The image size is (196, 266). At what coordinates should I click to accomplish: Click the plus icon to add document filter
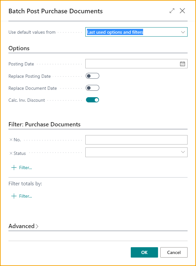pyautogui.click(x=14, y=168)
